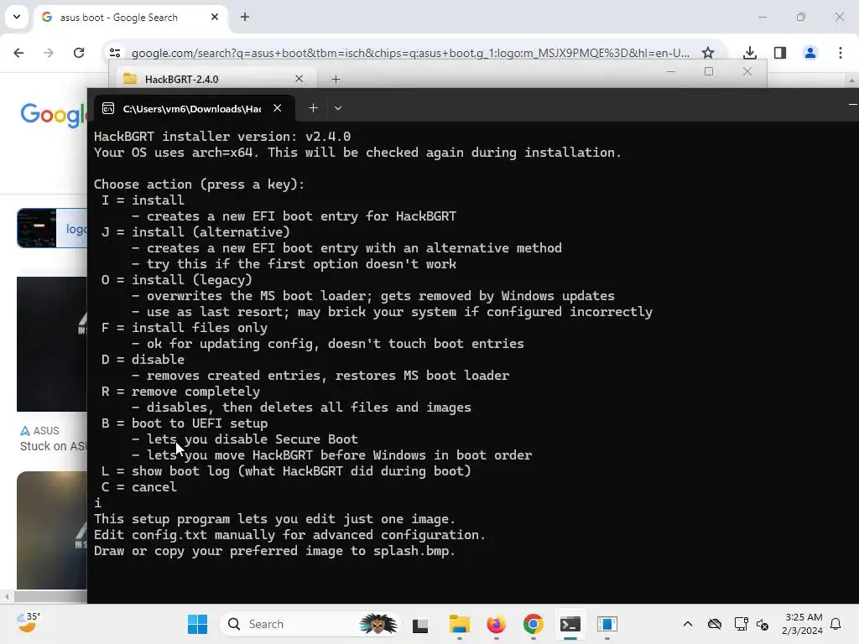This screenshot has height=644, width=859.
Task: Click the 'R = remove completely' line
Action: [180, 391]
